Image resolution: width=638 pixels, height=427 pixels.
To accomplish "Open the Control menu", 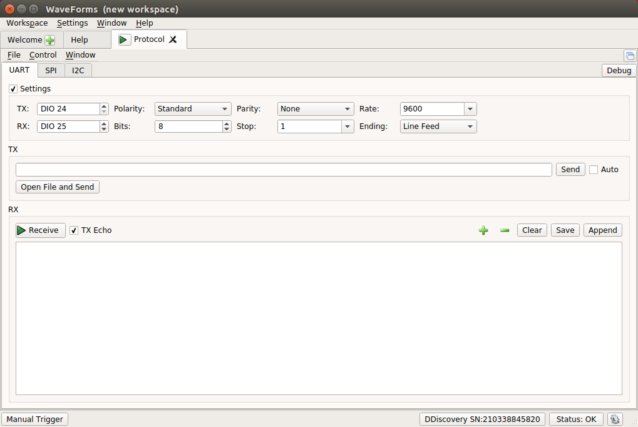I will pyautogui.click(x=43, y=55).
